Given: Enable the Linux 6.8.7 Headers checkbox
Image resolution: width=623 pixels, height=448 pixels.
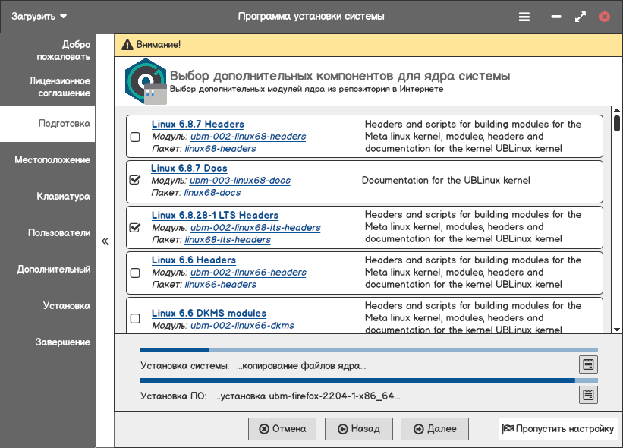Looking at the screenshot, I should point(135,137).
